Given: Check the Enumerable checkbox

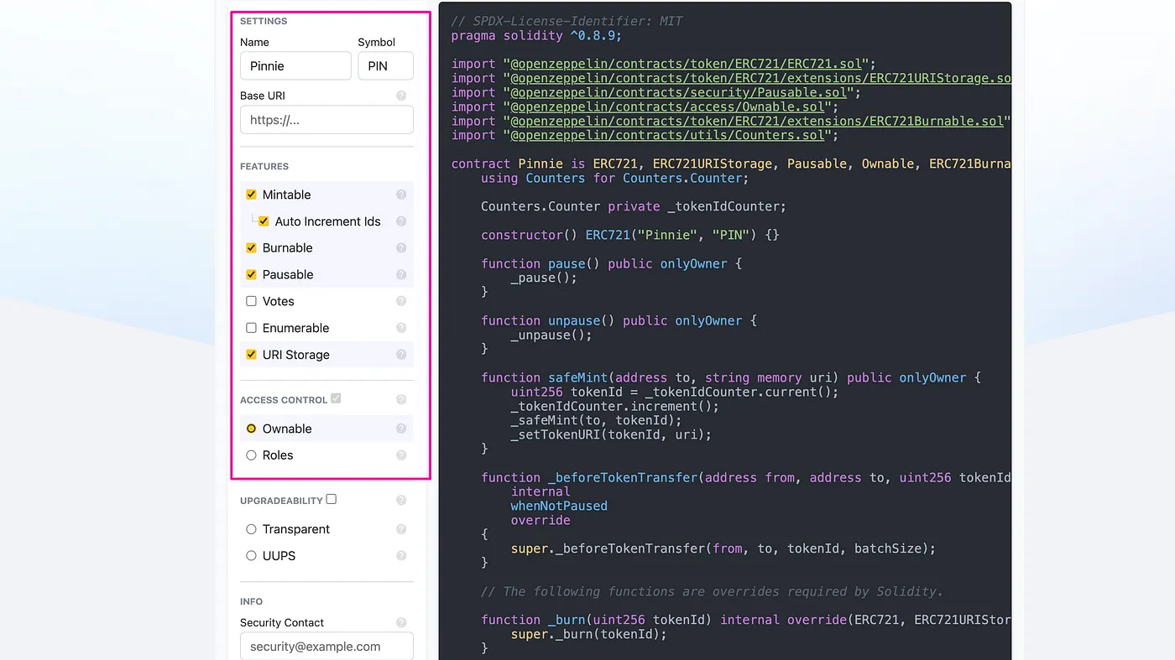Looking at the screenshot, I should pos(251,328).
